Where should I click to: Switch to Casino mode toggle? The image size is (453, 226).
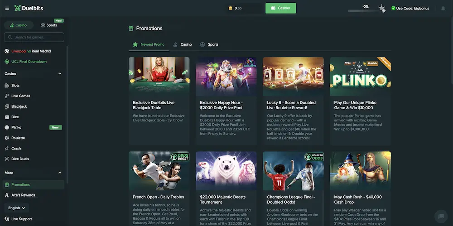point(19,25)
